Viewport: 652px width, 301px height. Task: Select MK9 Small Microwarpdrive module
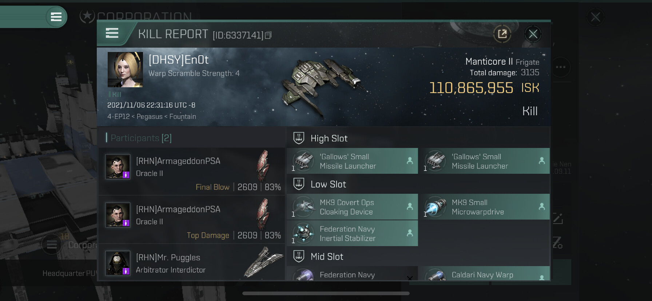click(x=484, y=206)
